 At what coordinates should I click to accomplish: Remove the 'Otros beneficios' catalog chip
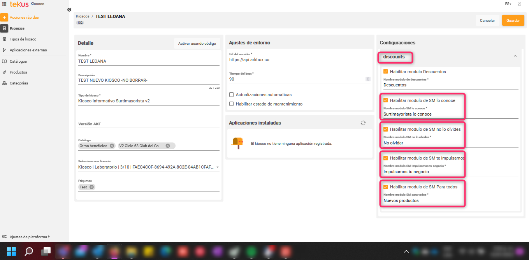[112, 146]
